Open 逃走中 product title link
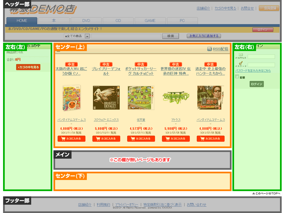 (x=210, y=71)
